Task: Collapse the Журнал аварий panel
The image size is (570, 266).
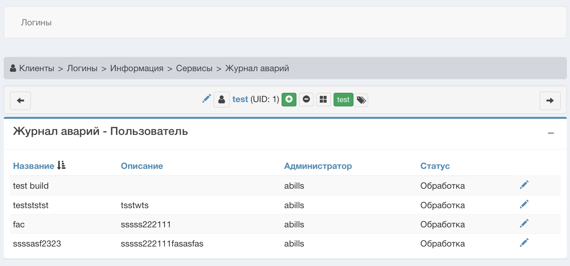Action: (x=551, y=133)
